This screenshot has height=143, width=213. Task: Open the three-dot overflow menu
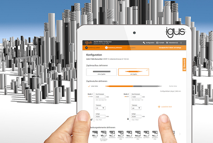coord(181,43)
